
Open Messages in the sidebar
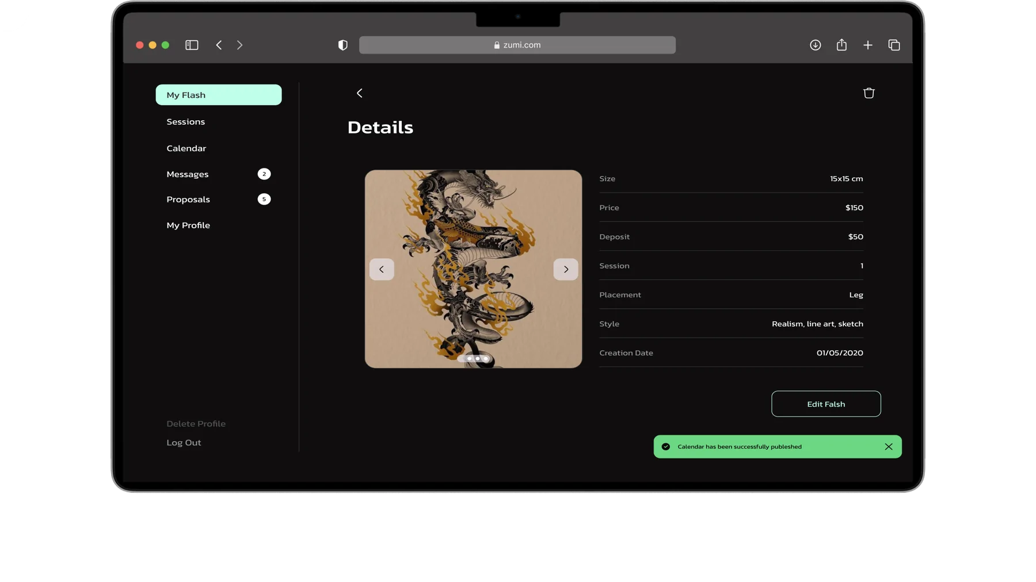coord(188,174)
